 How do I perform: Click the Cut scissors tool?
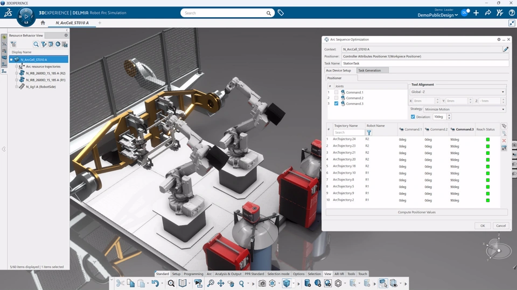(120, 283)
